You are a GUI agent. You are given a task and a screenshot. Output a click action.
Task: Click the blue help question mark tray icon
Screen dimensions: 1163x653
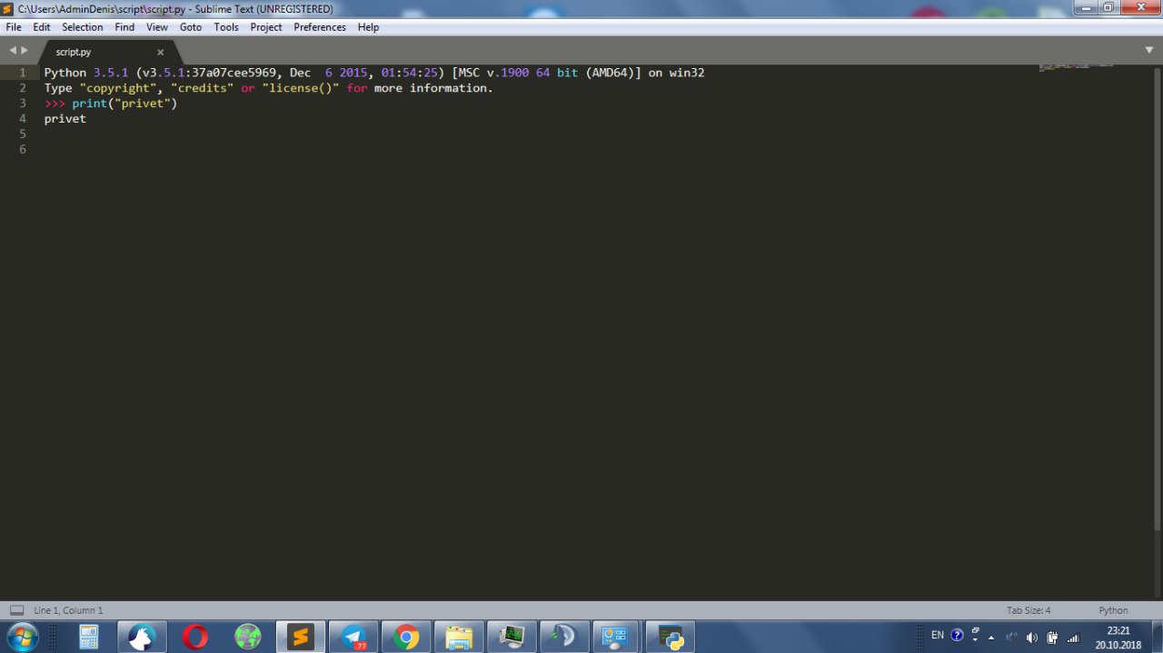pyautogui.click(x=957, y=636)
